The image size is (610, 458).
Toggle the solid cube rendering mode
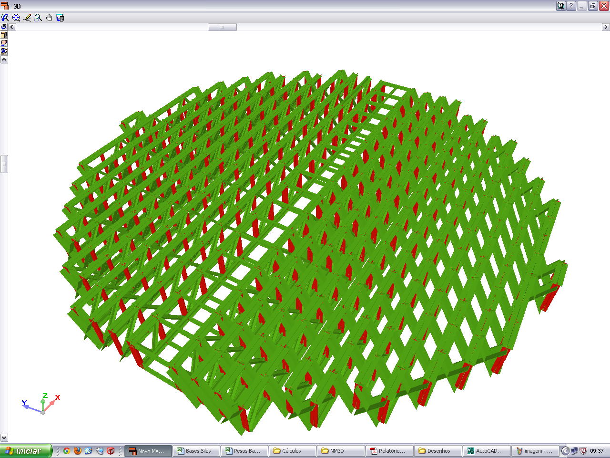[4, 35]
